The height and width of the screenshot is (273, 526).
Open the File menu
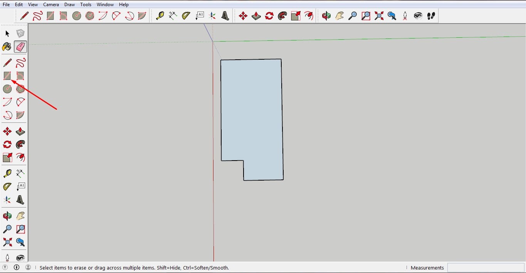coord(6,5)
